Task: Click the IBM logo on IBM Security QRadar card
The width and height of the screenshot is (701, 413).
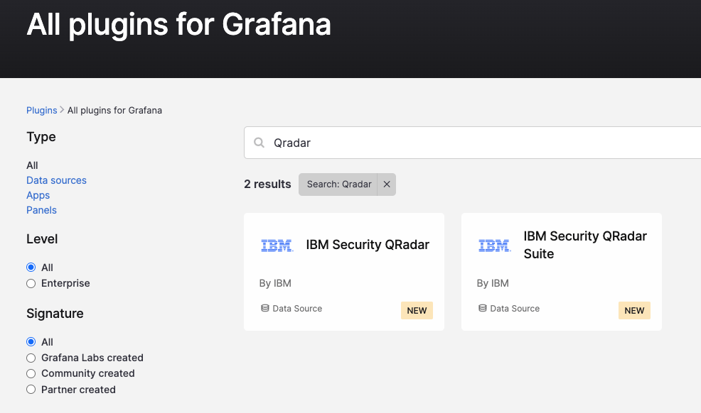Action: 277,245
